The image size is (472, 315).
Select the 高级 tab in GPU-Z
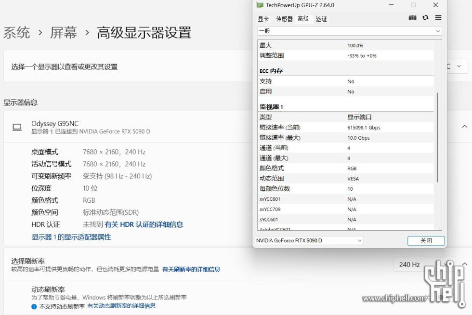303,19
